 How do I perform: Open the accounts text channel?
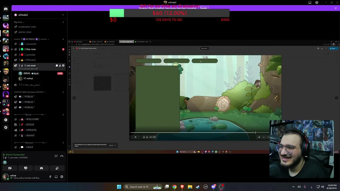tap(39, 44)
